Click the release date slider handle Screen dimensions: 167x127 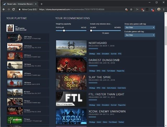[x=91, y=31]
